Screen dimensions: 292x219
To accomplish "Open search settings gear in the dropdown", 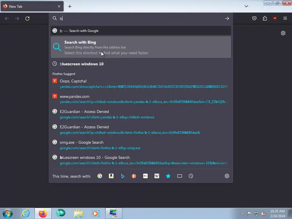I will pos(227,176).
